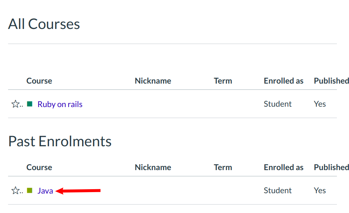Image resolution: width=349 pixels, height=213 pixels.
Task: Favourite the Ruby on rails course star
Action: pyautogui.click(x=15, y=104)
